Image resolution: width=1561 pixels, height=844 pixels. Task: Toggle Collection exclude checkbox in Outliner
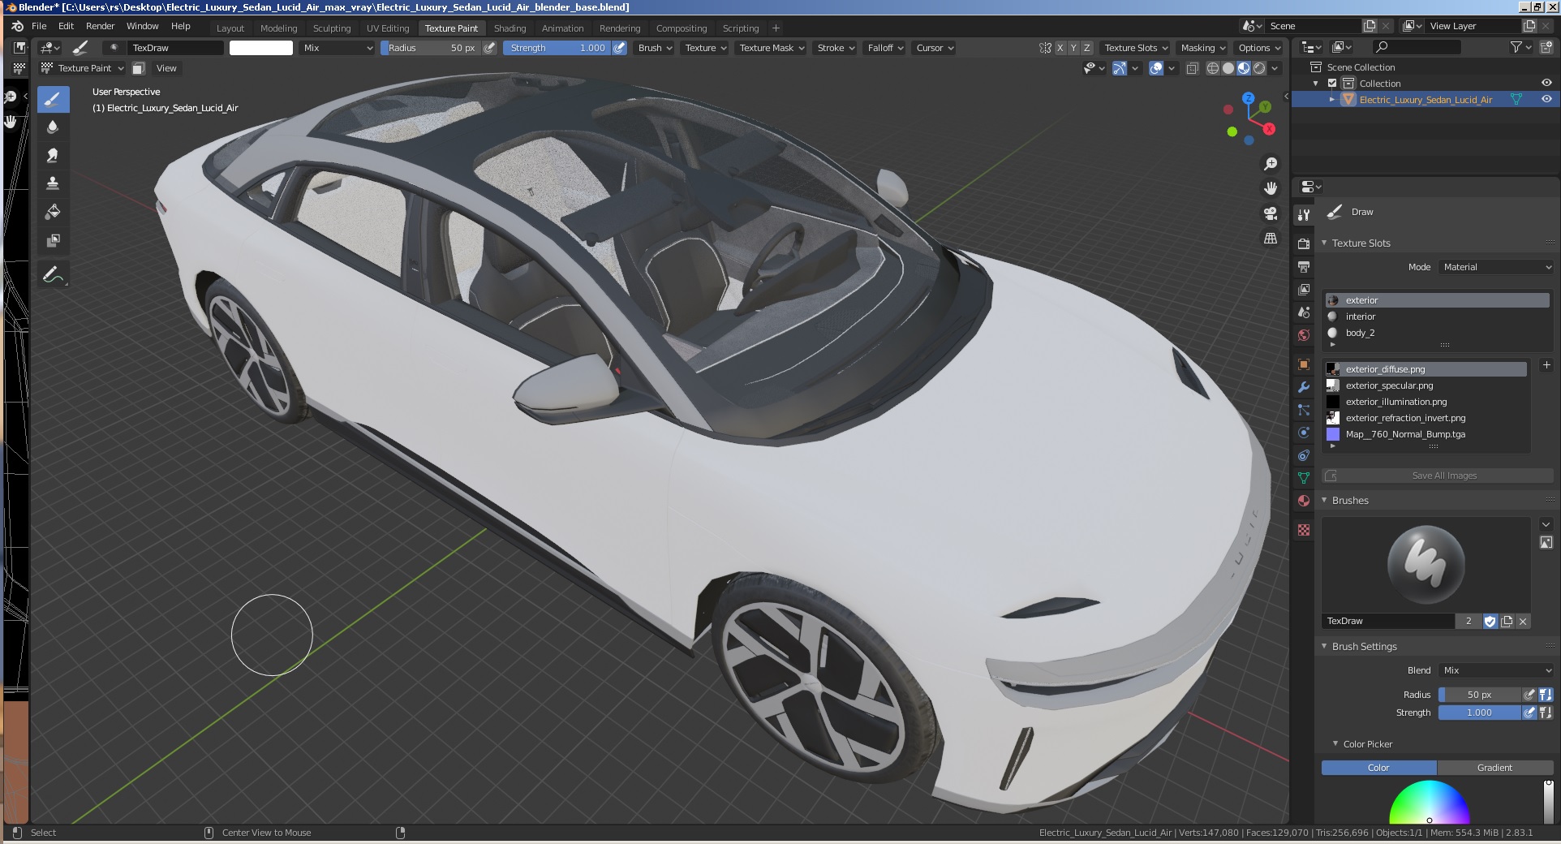click(x=1332, y=84)
